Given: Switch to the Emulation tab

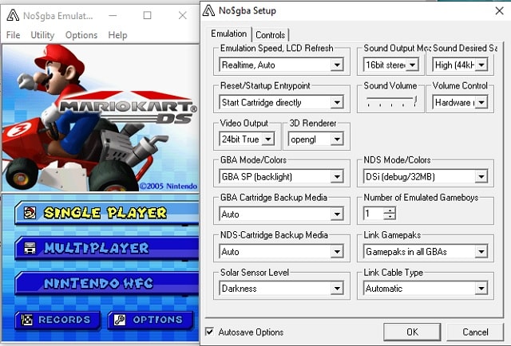Looking at the screenshot, I should (x=229, y=33).
